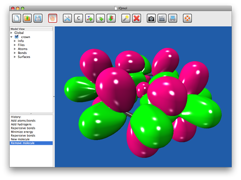Expand the Info node arrow
This screenshot has height=180, width=241.
15,41
